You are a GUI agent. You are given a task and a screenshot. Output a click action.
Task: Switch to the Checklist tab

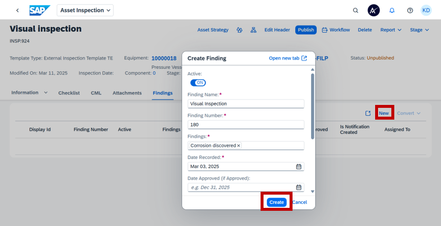click(x=69, y=93)
